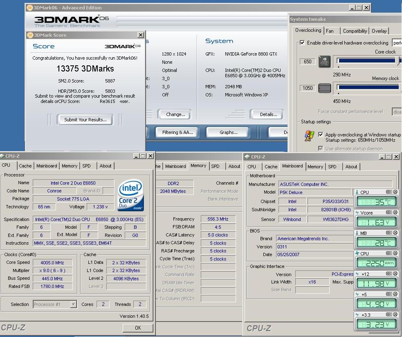Click the processor Name field Intel Core 2 Duo E6850
The height and width of the screenshot is (337, 402).
tap(73, 183)
